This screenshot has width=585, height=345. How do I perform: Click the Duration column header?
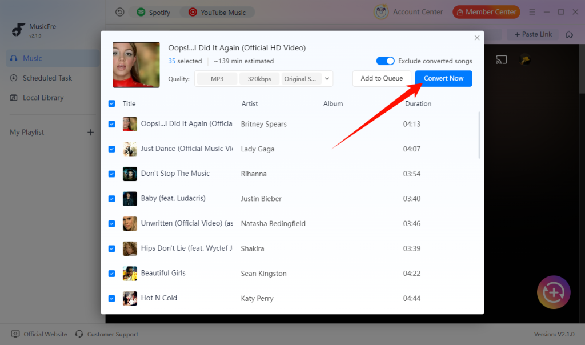pyautogui.click(x=418, y=104)
